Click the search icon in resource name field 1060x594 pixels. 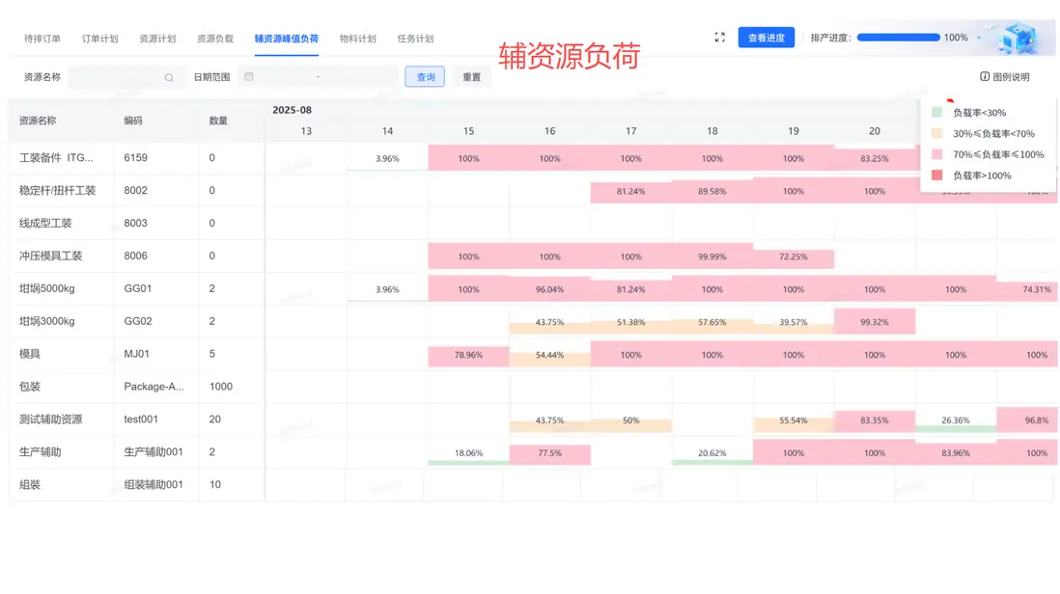[169, 77]
